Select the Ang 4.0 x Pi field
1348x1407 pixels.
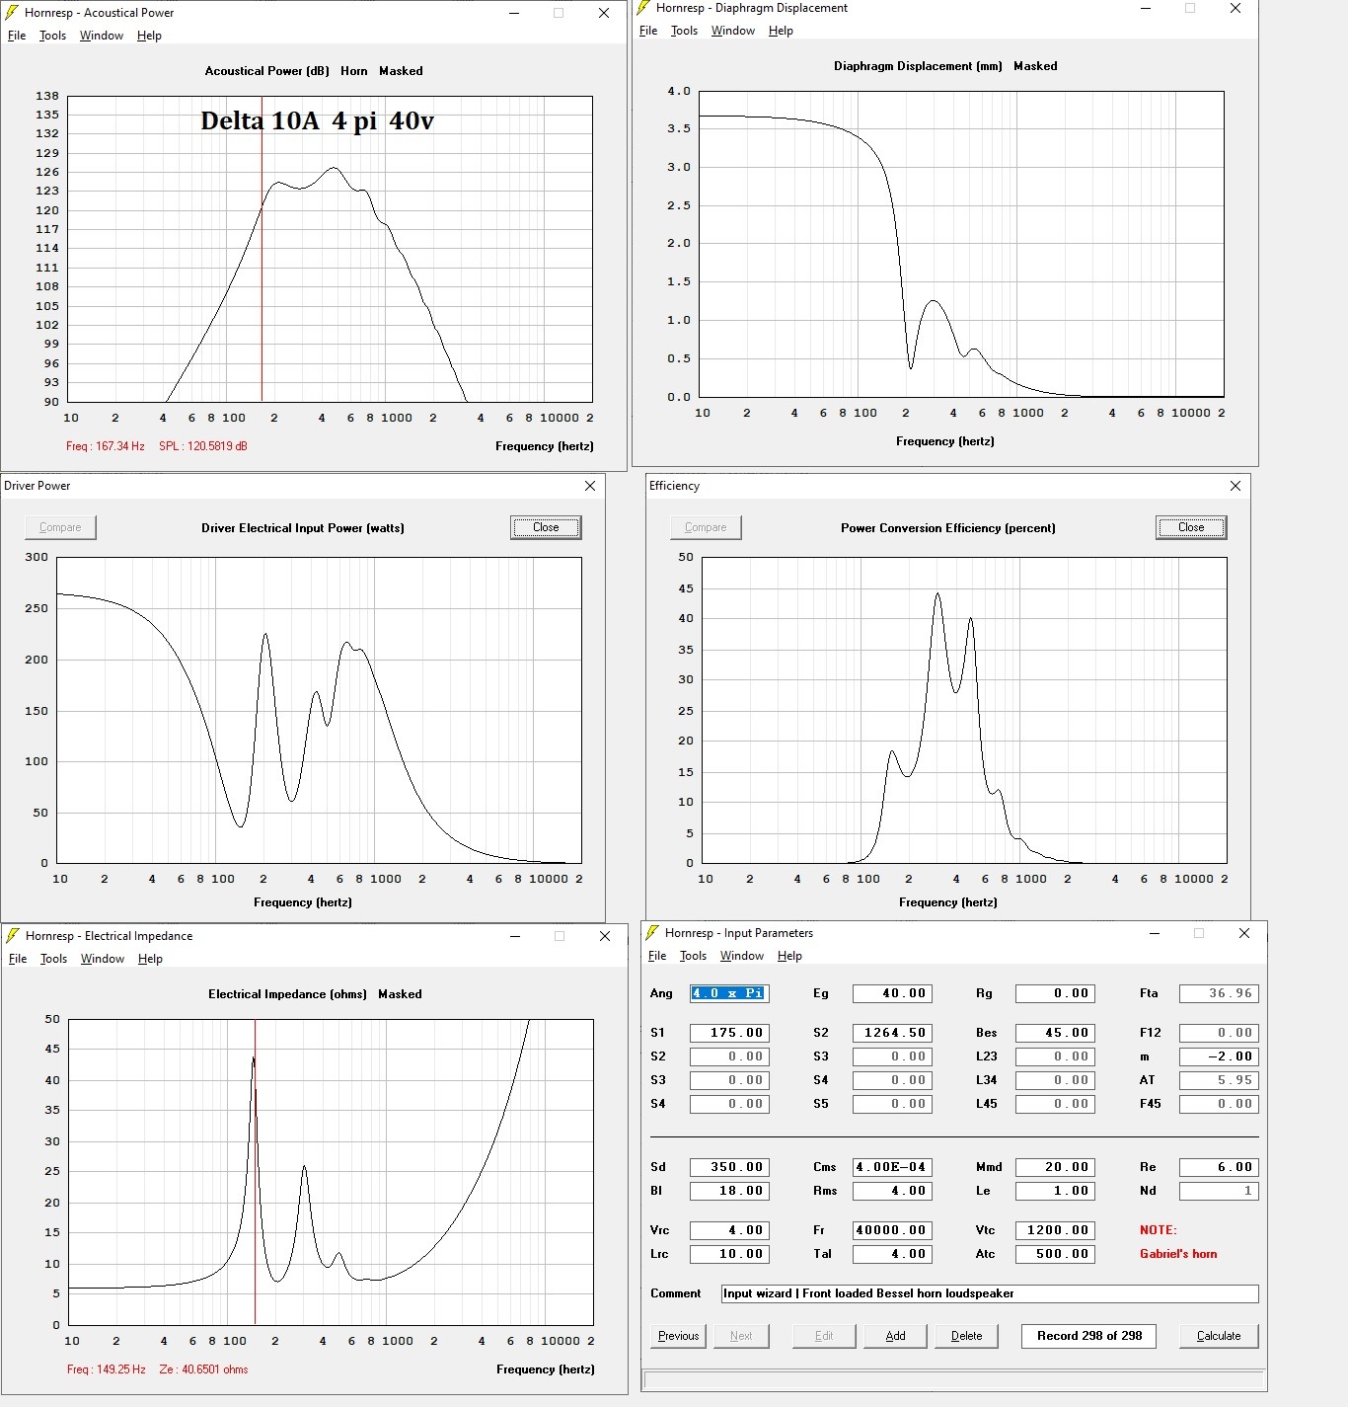tap(729, 993)
